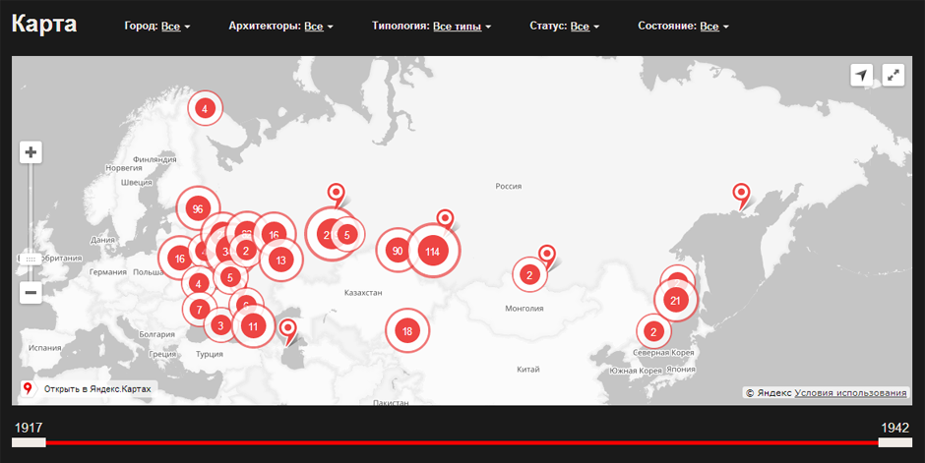Viewport: 925px width, 463px height.
Task: Zoom out with the minus button
Action: point(31,292)
